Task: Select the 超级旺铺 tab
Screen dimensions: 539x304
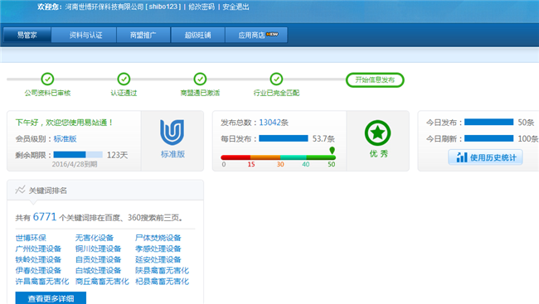Action: [198, 35]
